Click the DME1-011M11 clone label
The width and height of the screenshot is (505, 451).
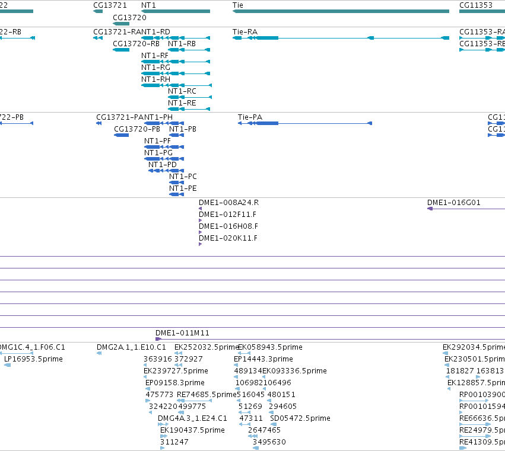click(x=182, y=333)
